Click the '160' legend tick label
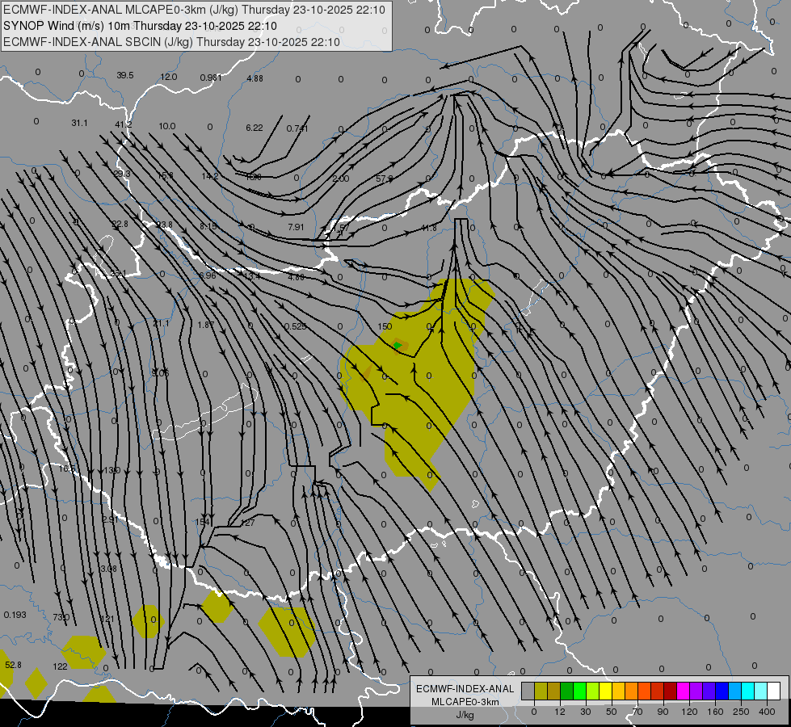The height and width of the screenshot is (727, 791). point(715,712)
